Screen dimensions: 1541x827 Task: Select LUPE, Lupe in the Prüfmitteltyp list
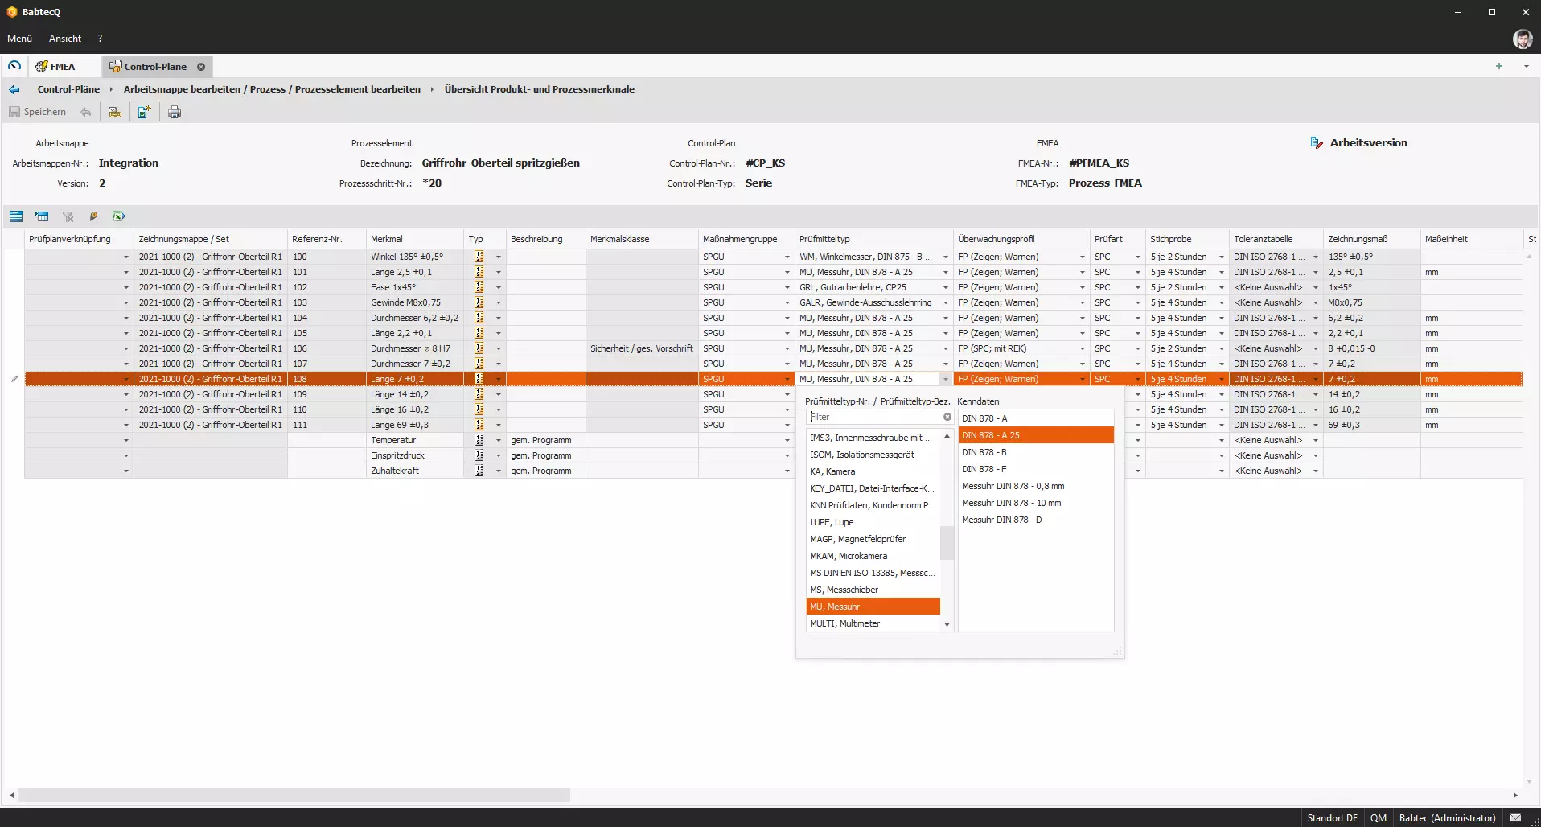coord(873,522)
